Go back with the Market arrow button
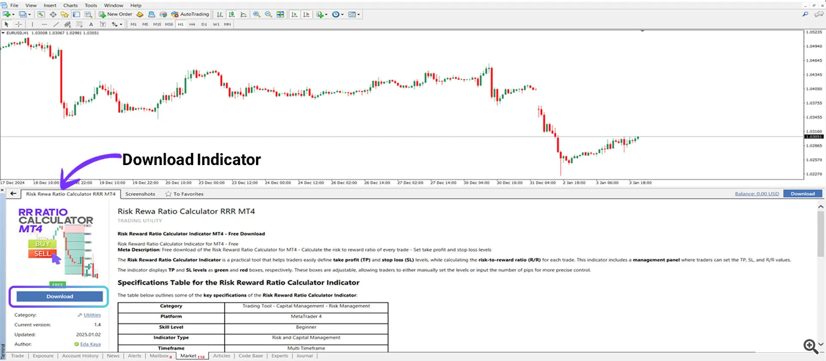 13,194
